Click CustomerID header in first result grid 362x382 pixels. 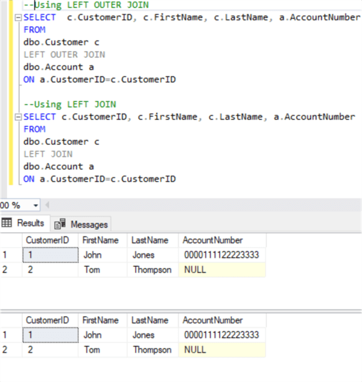[50, 240]
